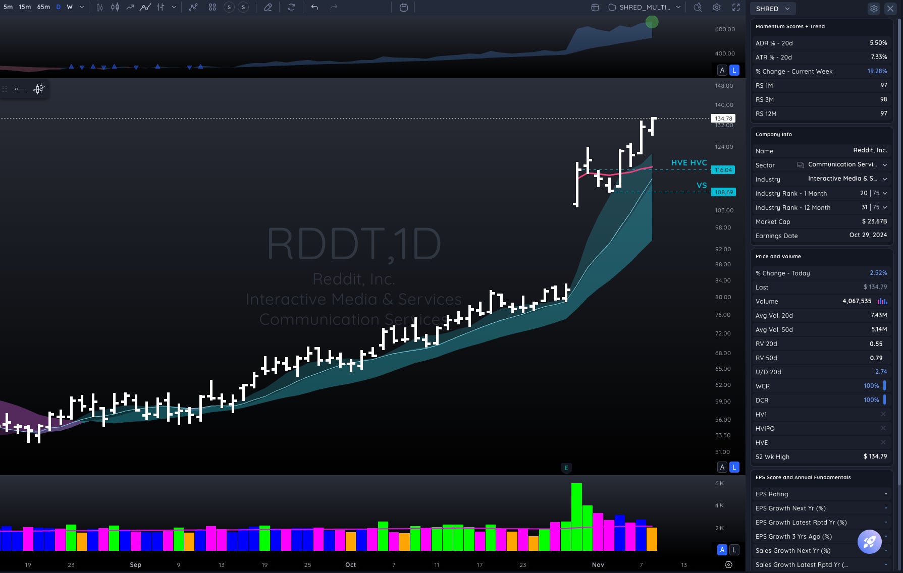
Task: Open the SHRED panel selector dropdown
Action: pyautogui.click(x=773, y=9)
